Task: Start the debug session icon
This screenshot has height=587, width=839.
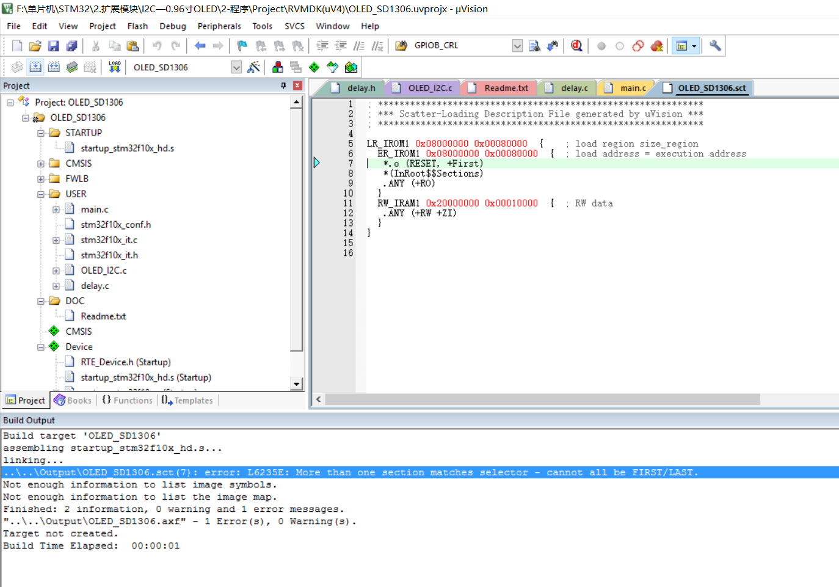Action: (x=576, y=46)
